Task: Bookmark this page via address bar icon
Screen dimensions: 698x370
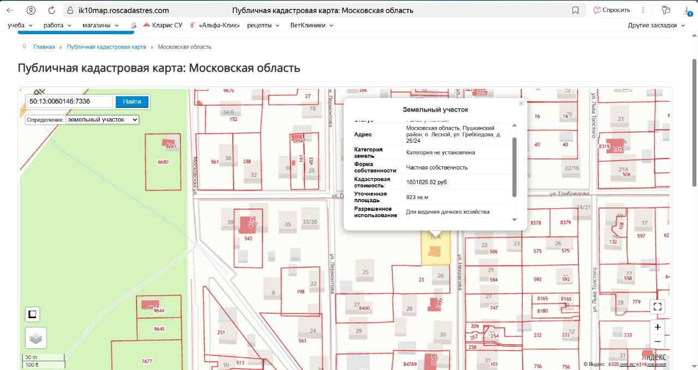Action: (575, 10)
